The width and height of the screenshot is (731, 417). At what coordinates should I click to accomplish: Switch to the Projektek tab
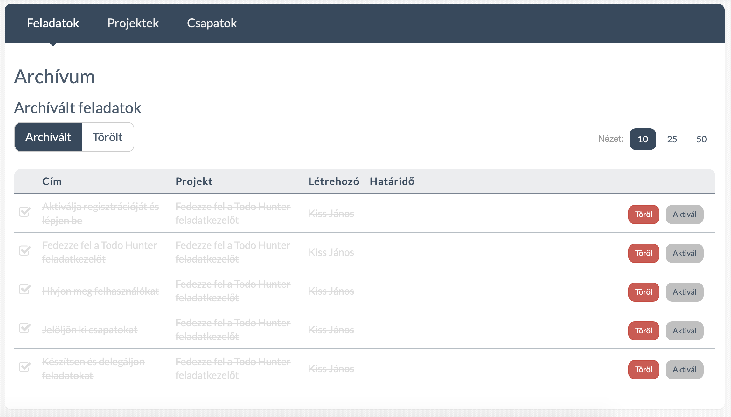133,23
